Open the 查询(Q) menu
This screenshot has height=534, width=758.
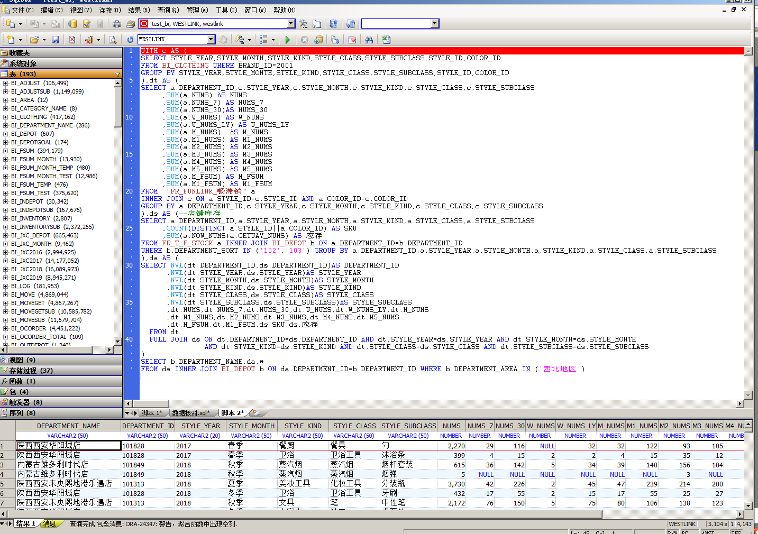168,10
